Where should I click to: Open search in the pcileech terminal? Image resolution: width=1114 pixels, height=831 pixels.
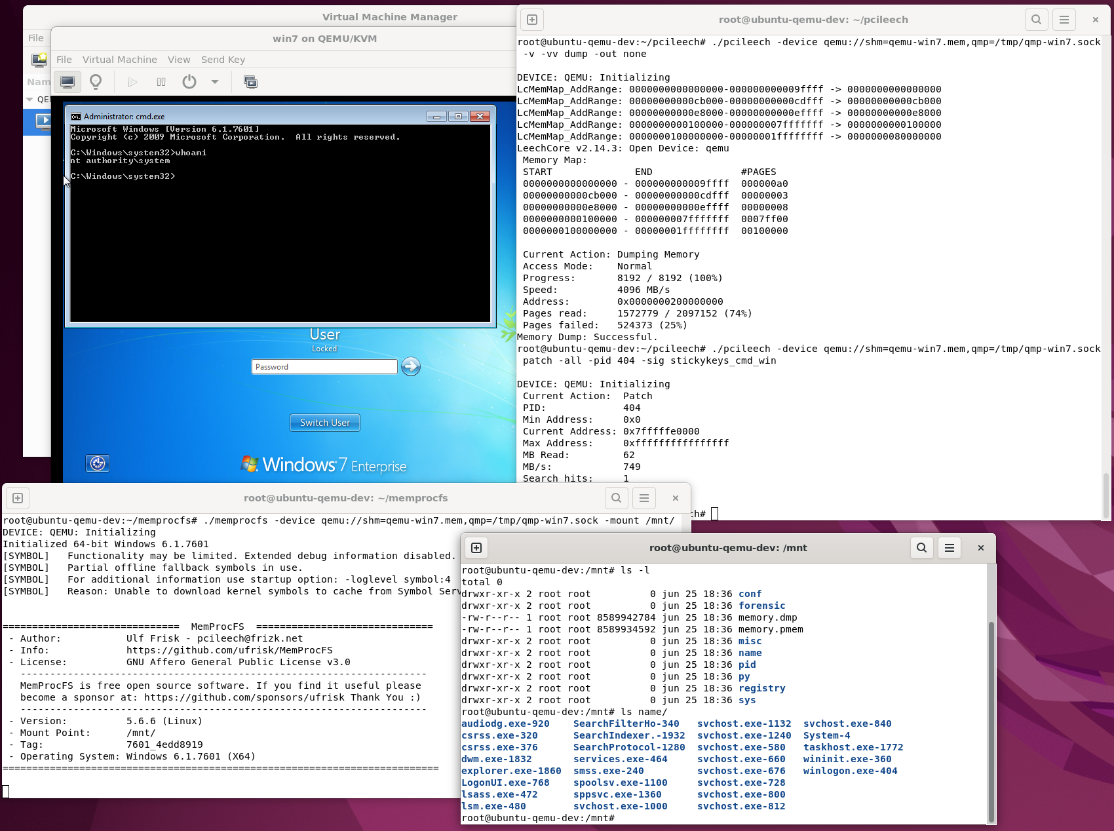(1036, 20)
